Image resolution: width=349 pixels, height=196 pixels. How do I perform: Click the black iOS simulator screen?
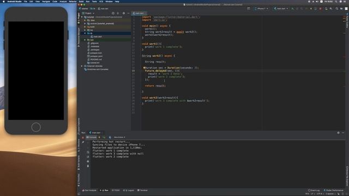pos(36,71)
